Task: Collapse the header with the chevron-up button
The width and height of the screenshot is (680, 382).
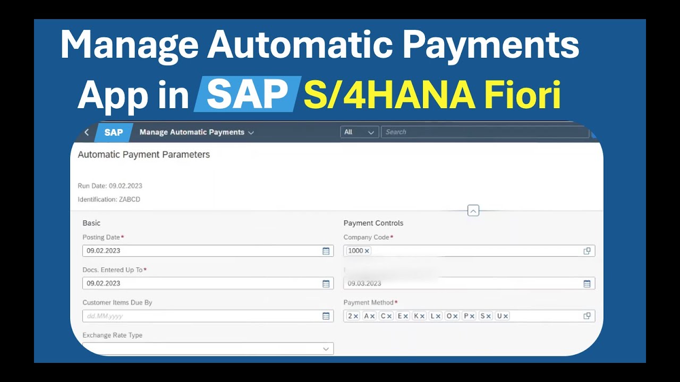Action: point(473,211)
